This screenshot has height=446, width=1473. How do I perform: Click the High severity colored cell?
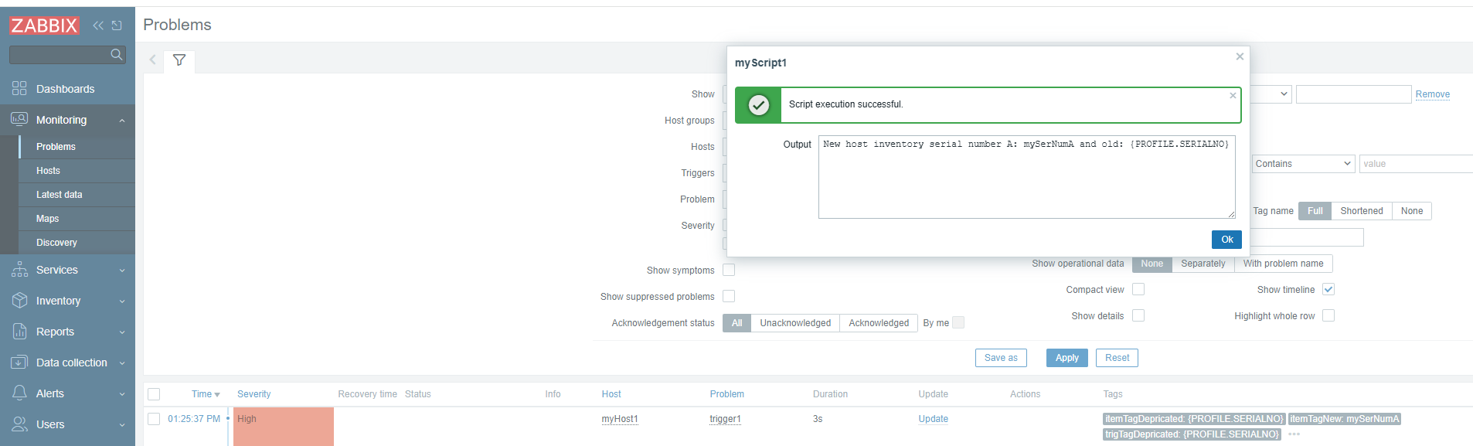[x=283, y=426]
